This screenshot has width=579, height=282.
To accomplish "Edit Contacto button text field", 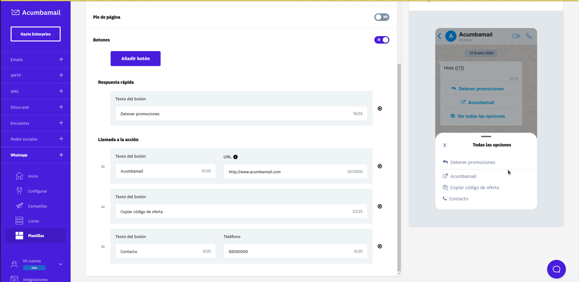I will click(166, 251).
